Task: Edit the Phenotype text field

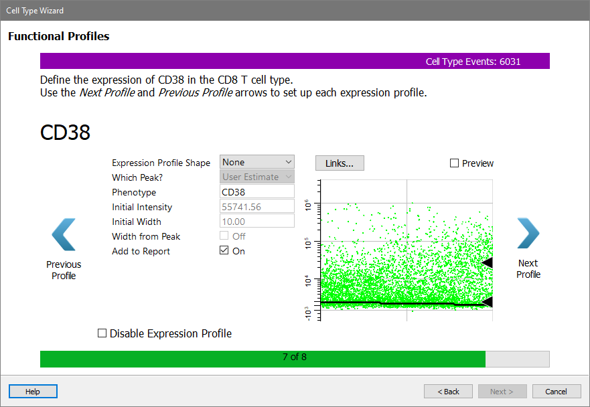Action: (x=257, y=192)
